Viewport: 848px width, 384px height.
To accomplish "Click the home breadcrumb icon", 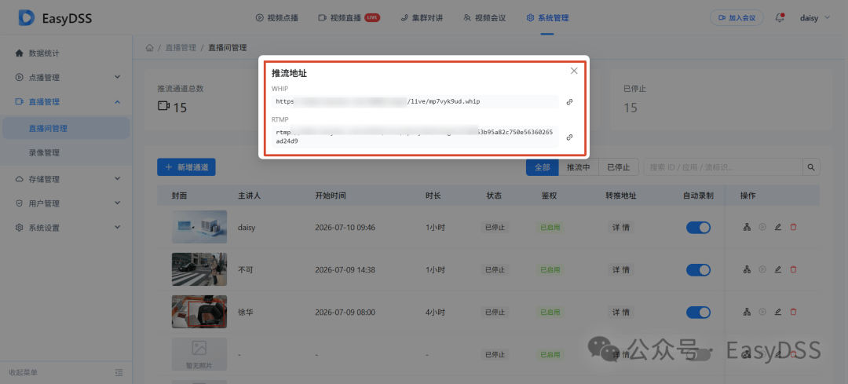I will pos(150,48).
